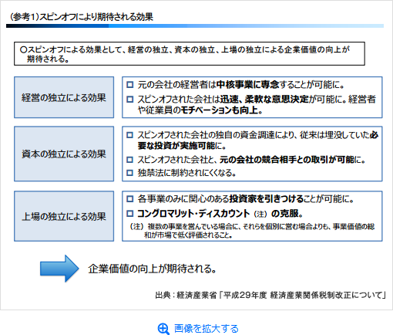Click the square bullet before 独自の資金調達 line
Viewport: 393px width, 335px height.
pyautogui.click(x=130, y=135)
